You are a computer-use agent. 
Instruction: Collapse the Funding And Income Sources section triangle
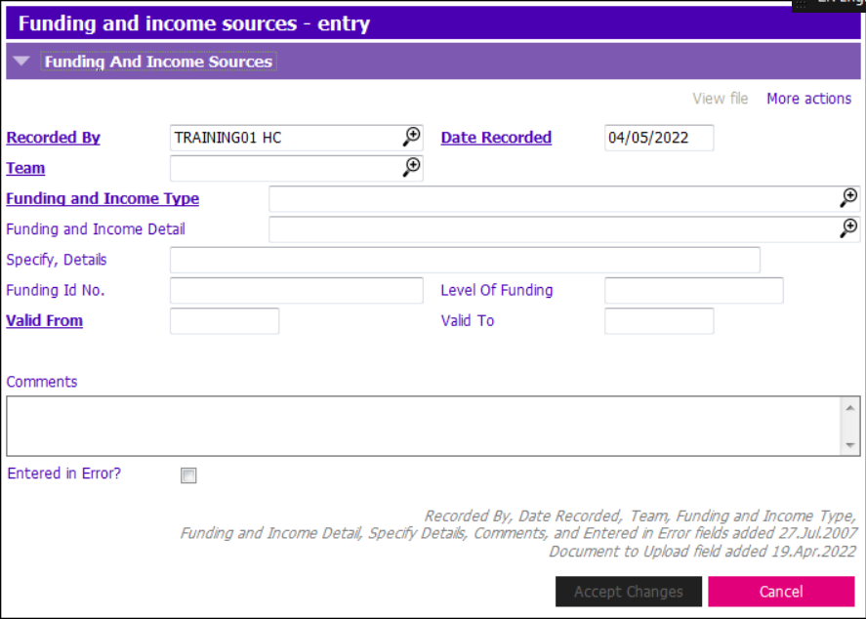(21, 61)
